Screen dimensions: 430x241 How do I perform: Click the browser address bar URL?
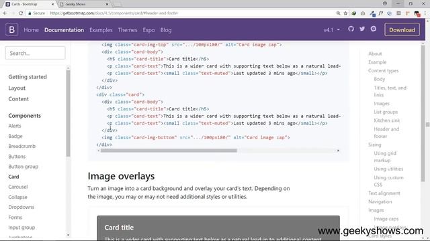pyautogui.click(x=114, y=13)
